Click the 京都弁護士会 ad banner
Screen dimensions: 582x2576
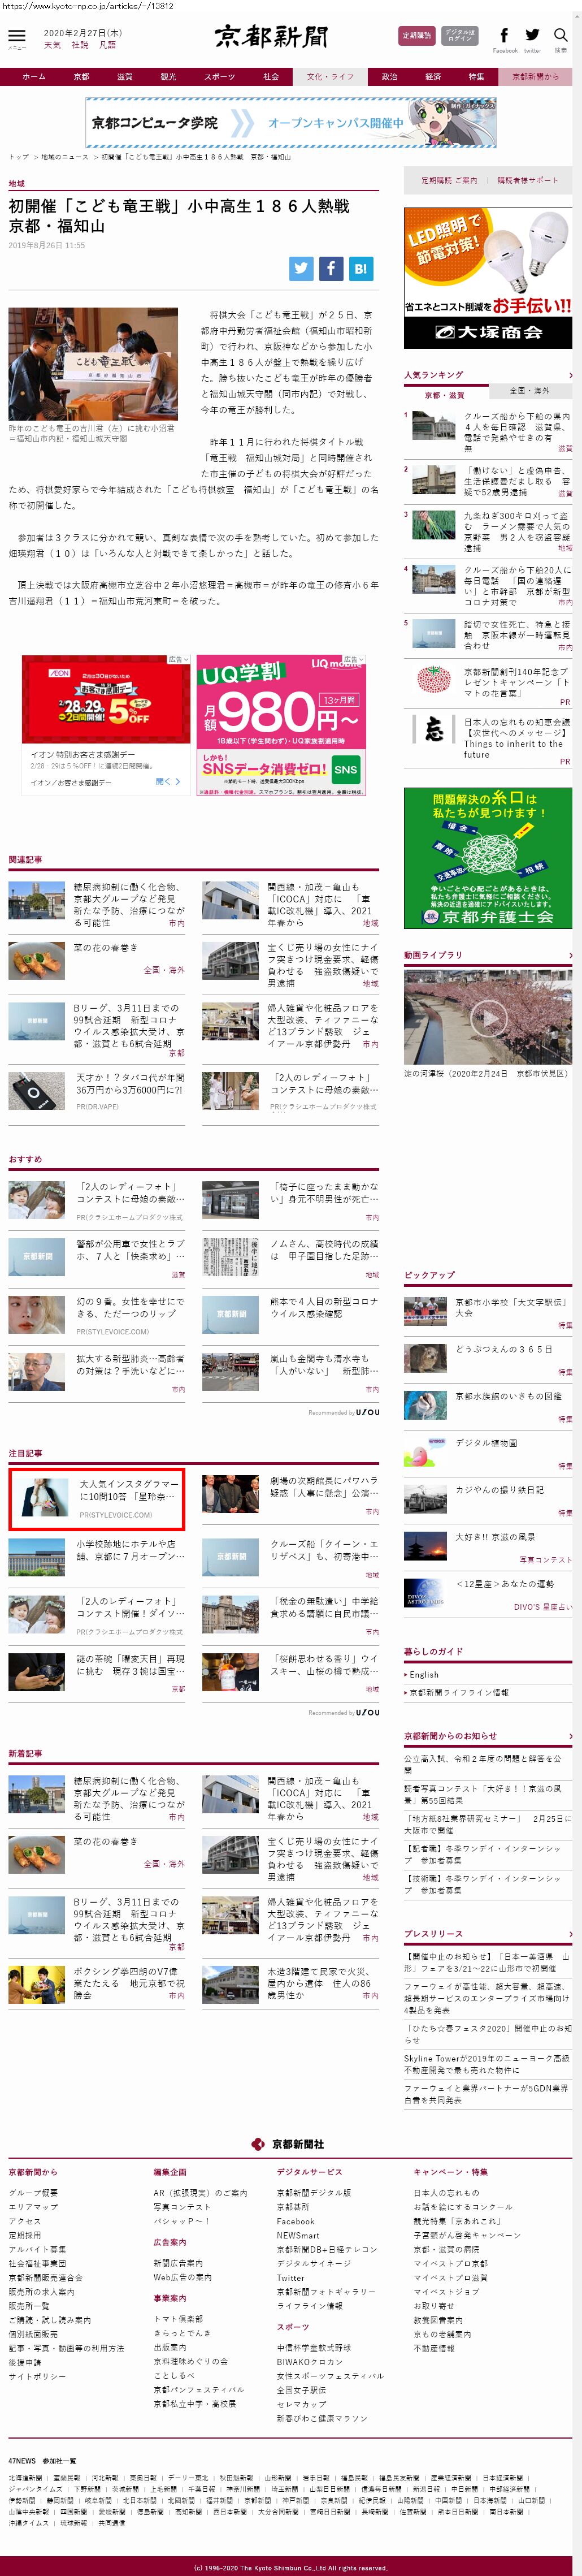click(488, 858)
